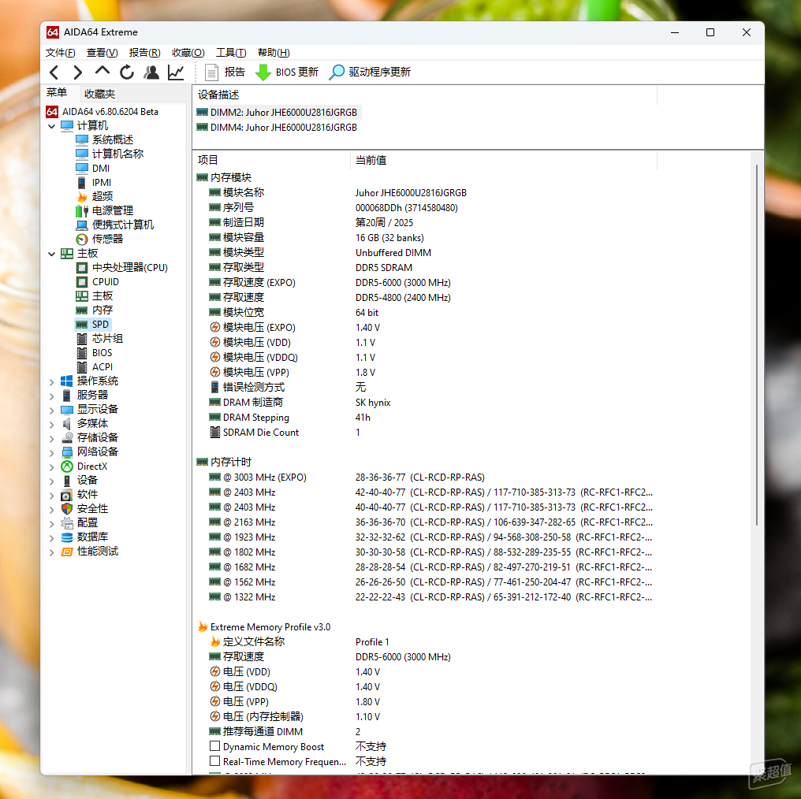Screen dimensions: 801x799
Task: Expand the 软件 tree node
Action: tap(51, 495)
